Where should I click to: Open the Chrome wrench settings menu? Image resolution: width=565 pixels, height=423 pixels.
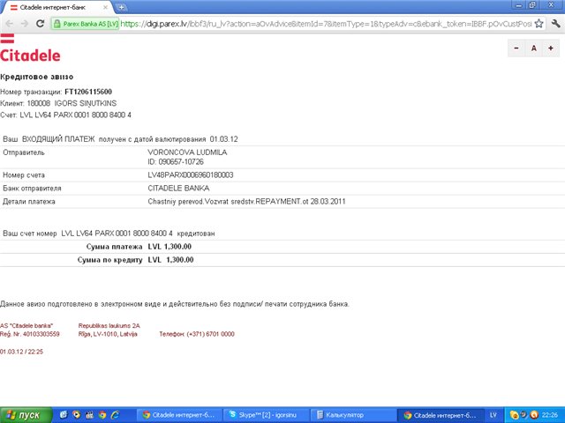click(x=555, y=24)
